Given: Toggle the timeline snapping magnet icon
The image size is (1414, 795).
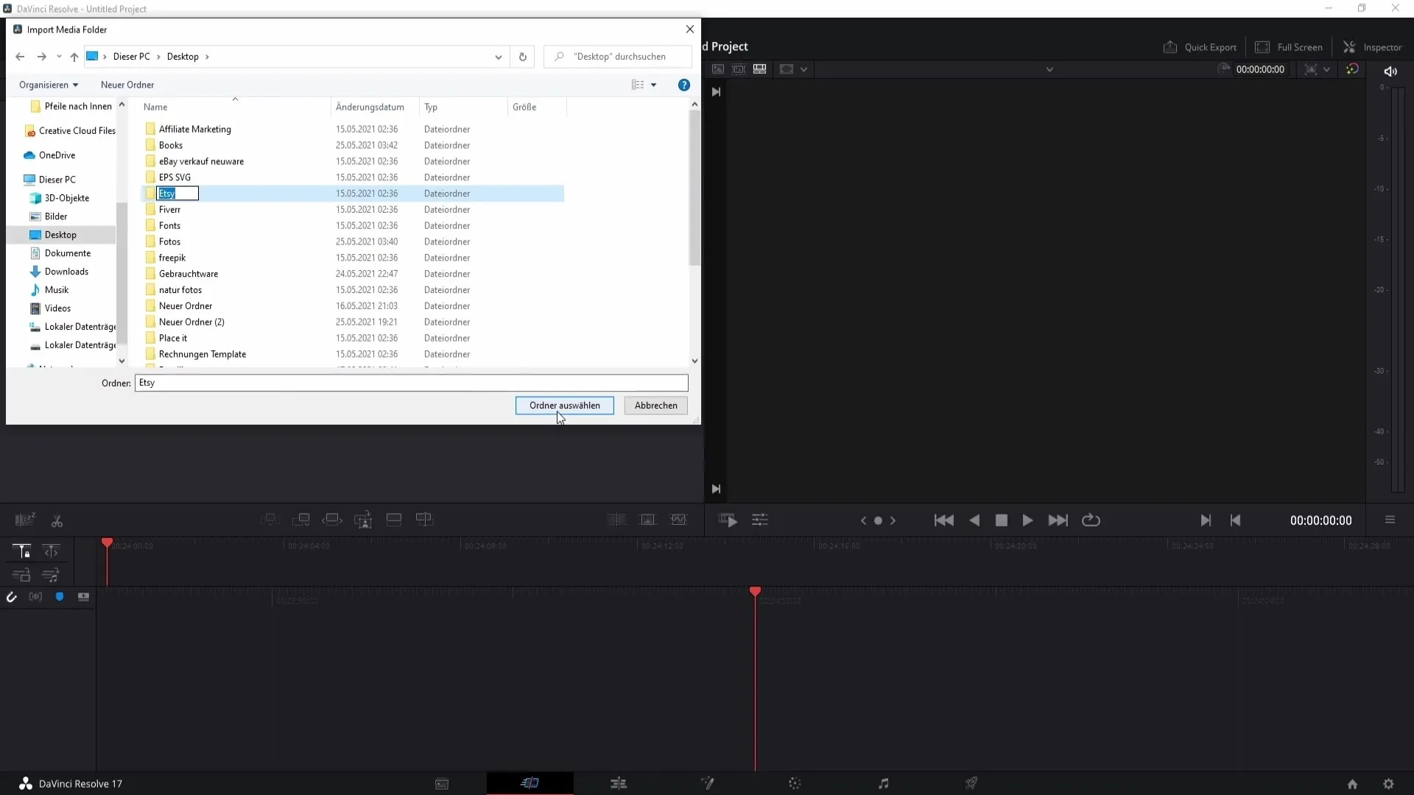Looking at the screenshot, I should click(11, 597).
